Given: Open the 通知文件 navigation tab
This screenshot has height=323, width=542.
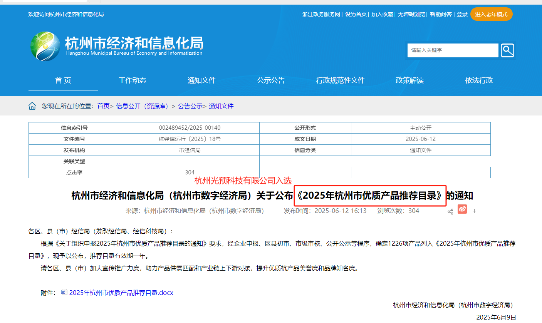Looking at the screenshot, I should [202, 80].
